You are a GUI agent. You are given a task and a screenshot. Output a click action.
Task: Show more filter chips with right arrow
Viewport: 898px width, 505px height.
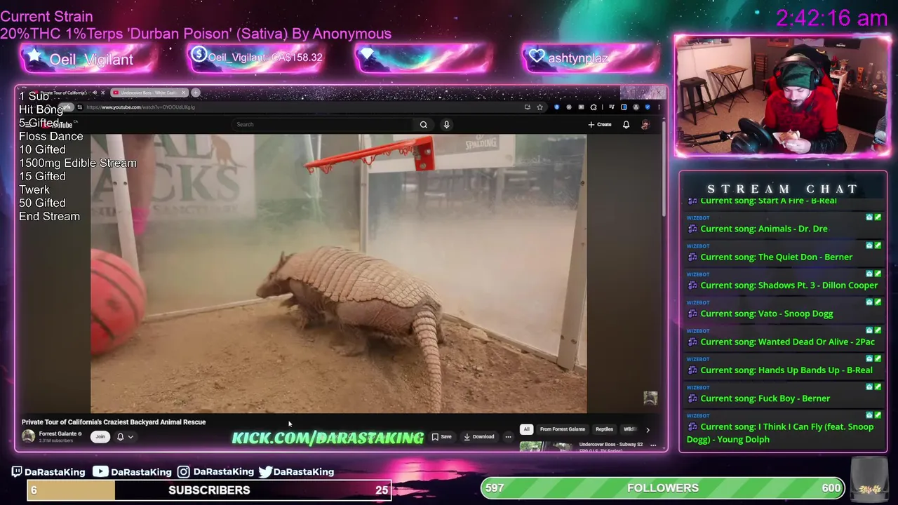[x=648, y=429]
